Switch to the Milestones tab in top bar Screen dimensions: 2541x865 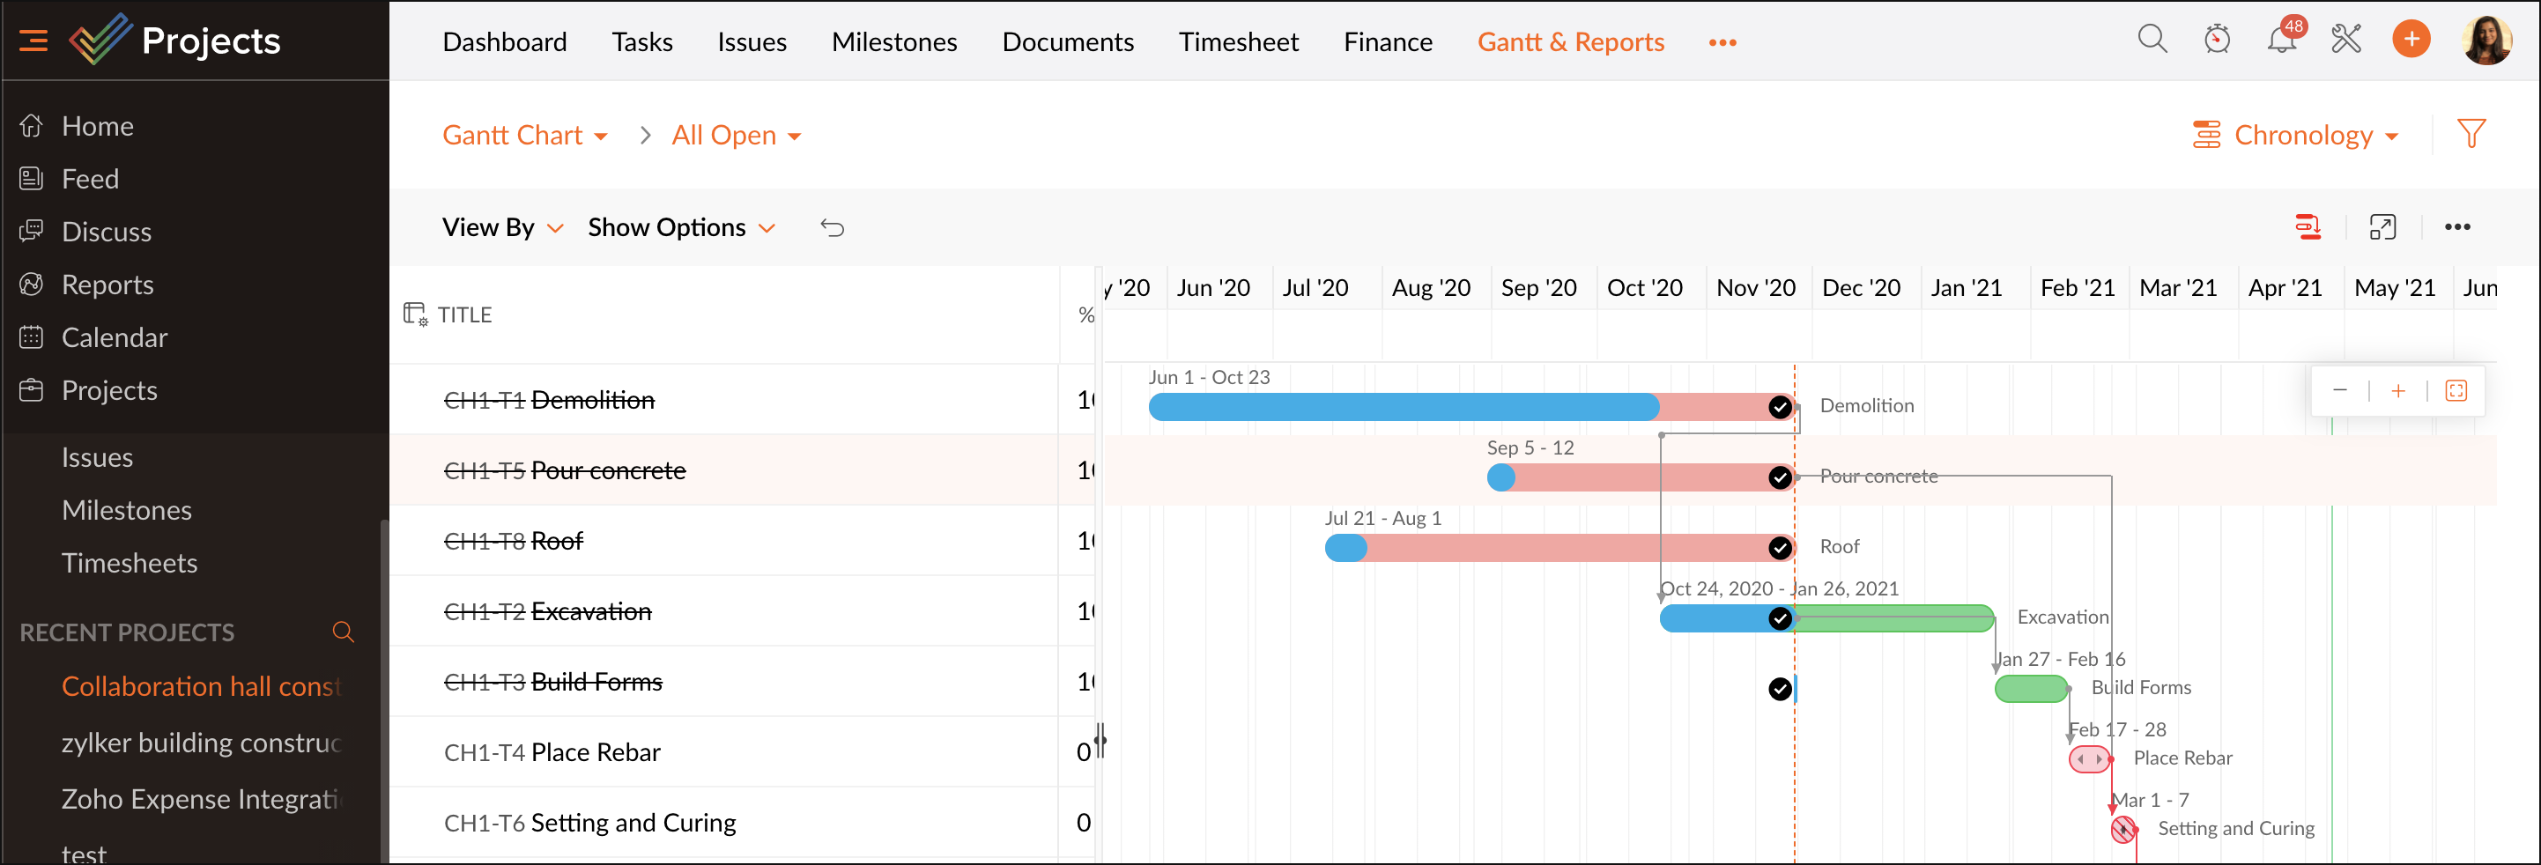click(893, 41)
